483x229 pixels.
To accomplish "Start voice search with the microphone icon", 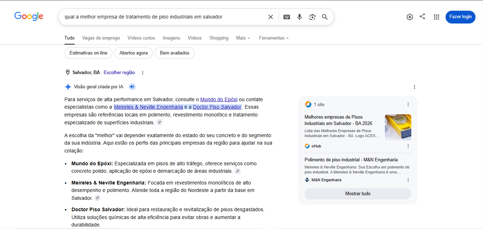I will click(300, 17).
